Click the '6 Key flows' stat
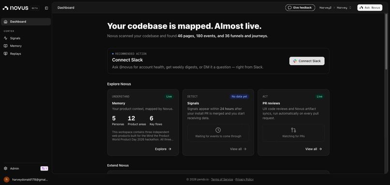This screenshot has width=390, height=185. point(156,120)
